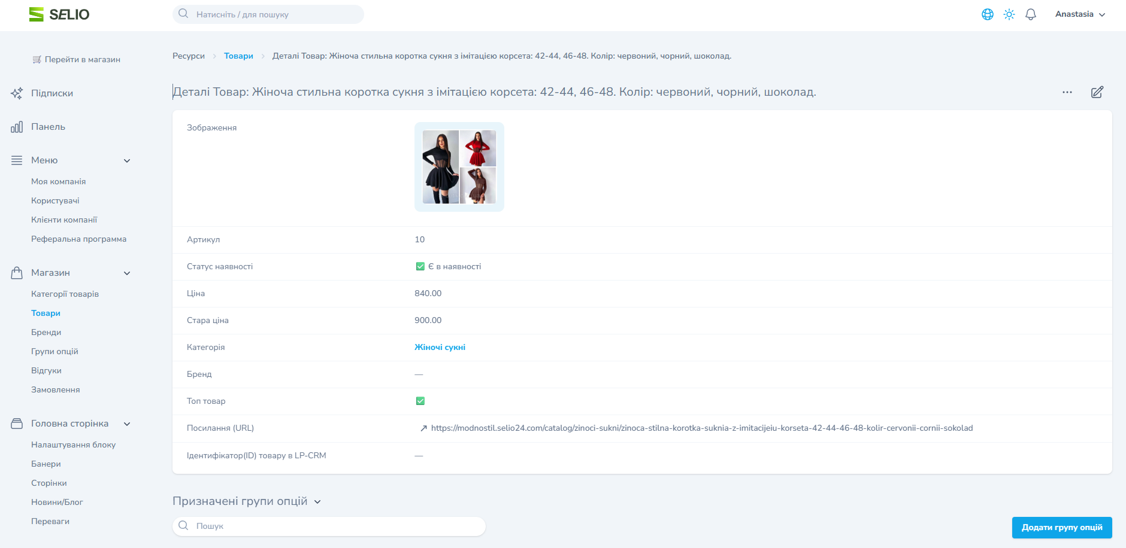1126x548 pixels.
Task: Open Категорії товарів menu item
Action: click(x=65, y=294)
